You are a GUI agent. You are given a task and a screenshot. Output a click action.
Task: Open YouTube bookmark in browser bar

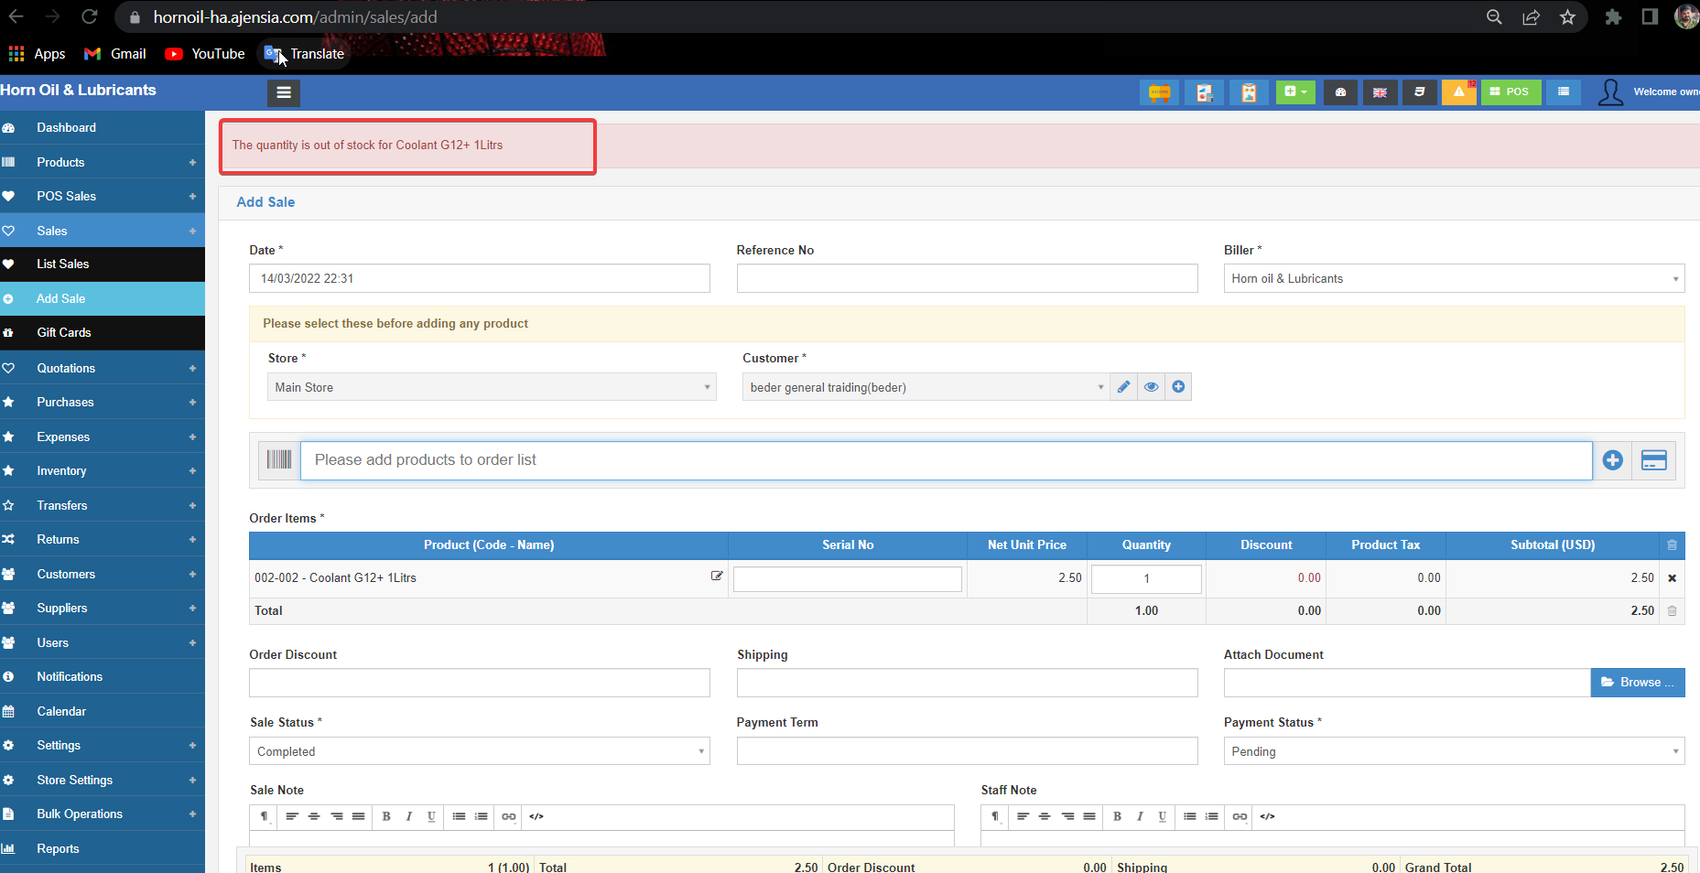click(205, 54)
